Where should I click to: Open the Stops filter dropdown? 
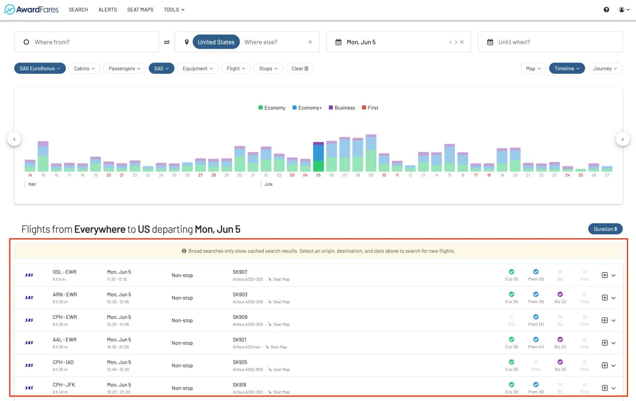point(268,69)
